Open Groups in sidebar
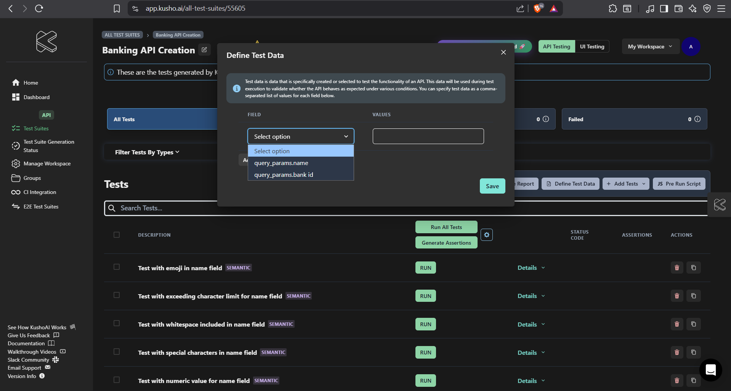Image resolution: width=731 pixels, height=391 pixels. coord(26,178)
